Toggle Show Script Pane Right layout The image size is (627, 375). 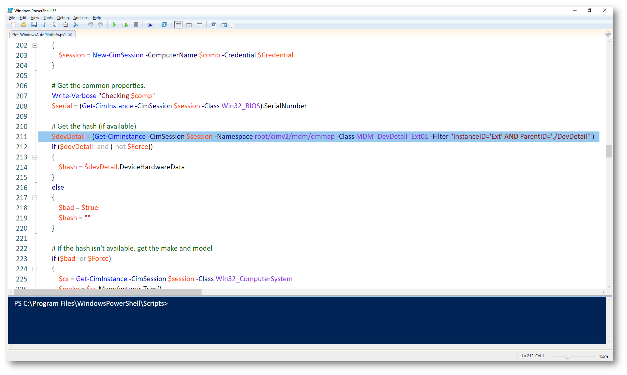[x=189, y=25]
